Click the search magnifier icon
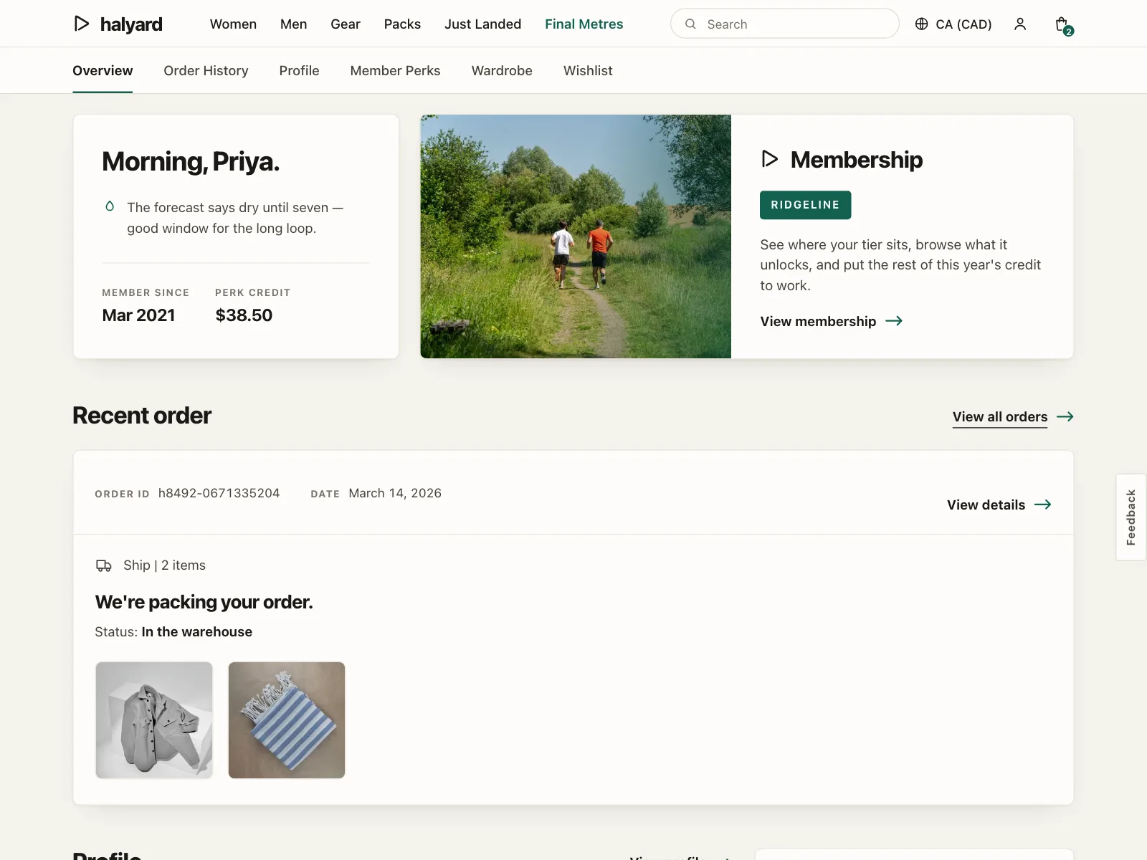Screen dimensions: 1147x860 click(690, 24)
